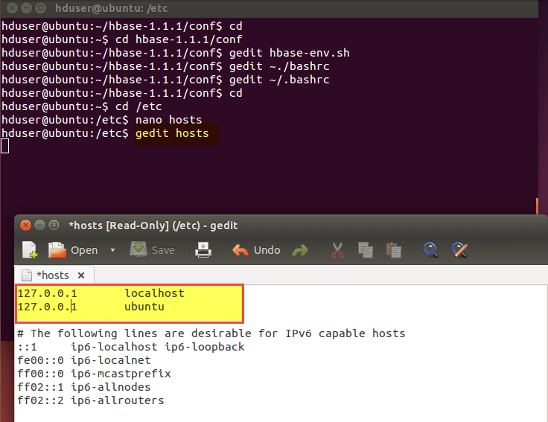Open Find and Replace tool
Image resolution: width=548 pixels, height=422 pixels.
tap(459, 250)
